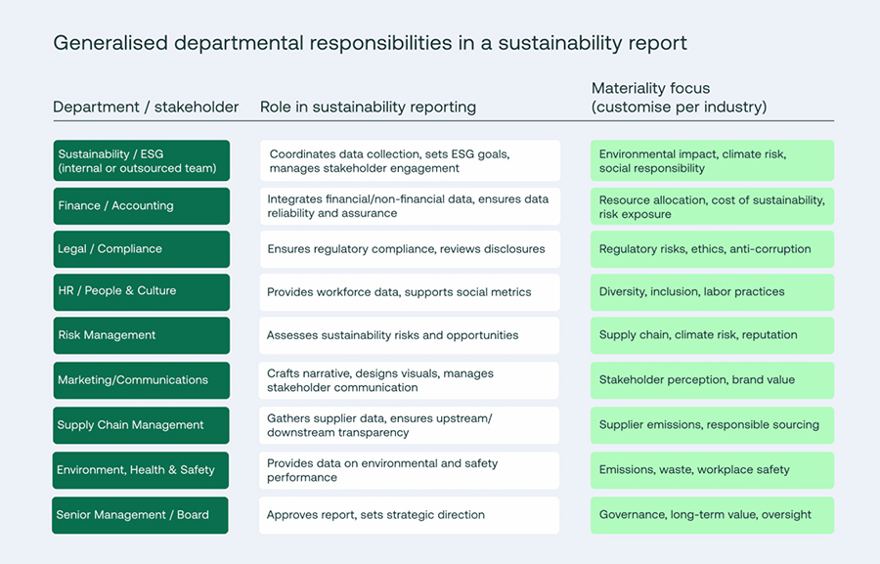
Task: Open the HR / People & Culture card
Action: click(141, 291)
